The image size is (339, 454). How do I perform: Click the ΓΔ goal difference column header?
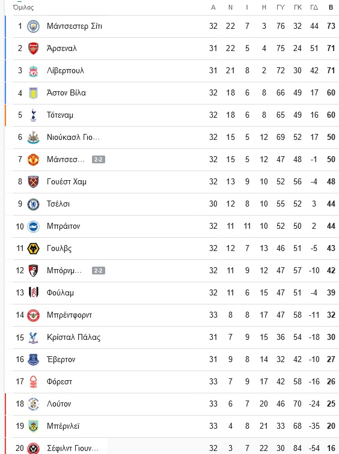314,7
